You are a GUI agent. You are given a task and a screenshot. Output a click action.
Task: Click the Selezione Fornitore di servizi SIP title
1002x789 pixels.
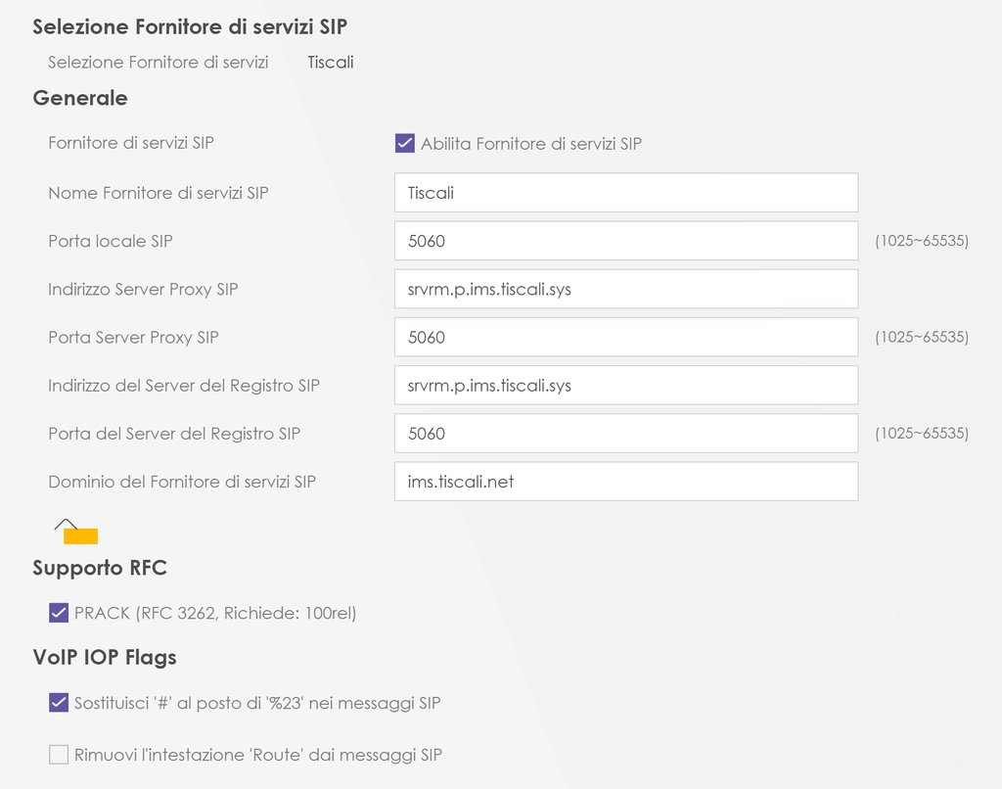190,27
